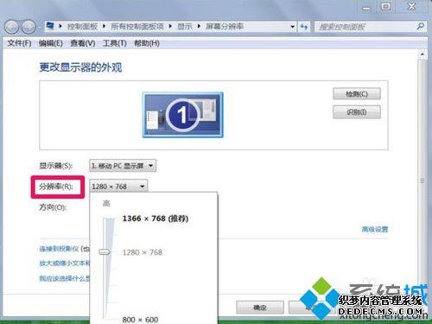The width and height of the screenshot is (432, 324).
Task: Open the 分辨率 1280 × 768 dropdown
Action: [x=118, y=187]
